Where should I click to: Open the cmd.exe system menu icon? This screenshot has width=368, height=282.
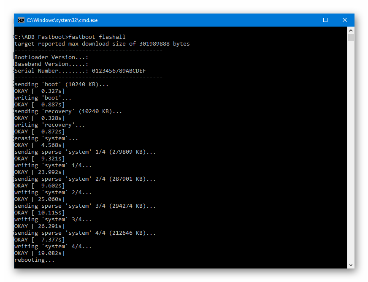(21, 20)
